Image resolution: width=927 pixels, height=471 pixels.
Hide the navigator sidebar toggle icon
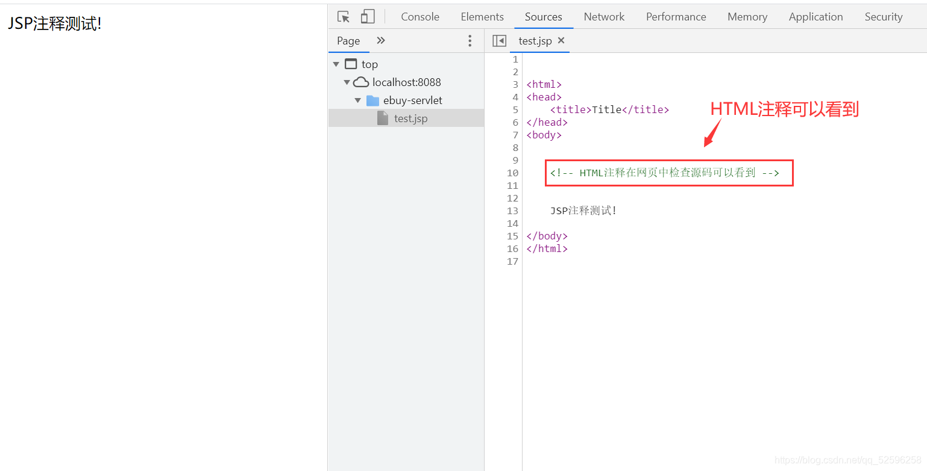(499, 41)
